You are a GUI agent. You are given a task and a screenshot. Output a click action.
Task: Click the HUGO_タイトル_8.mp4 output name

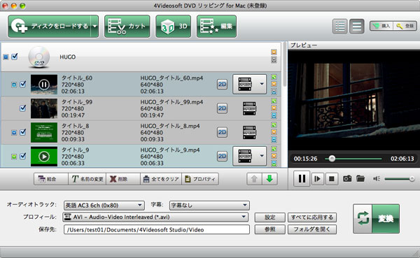(170, 126)
